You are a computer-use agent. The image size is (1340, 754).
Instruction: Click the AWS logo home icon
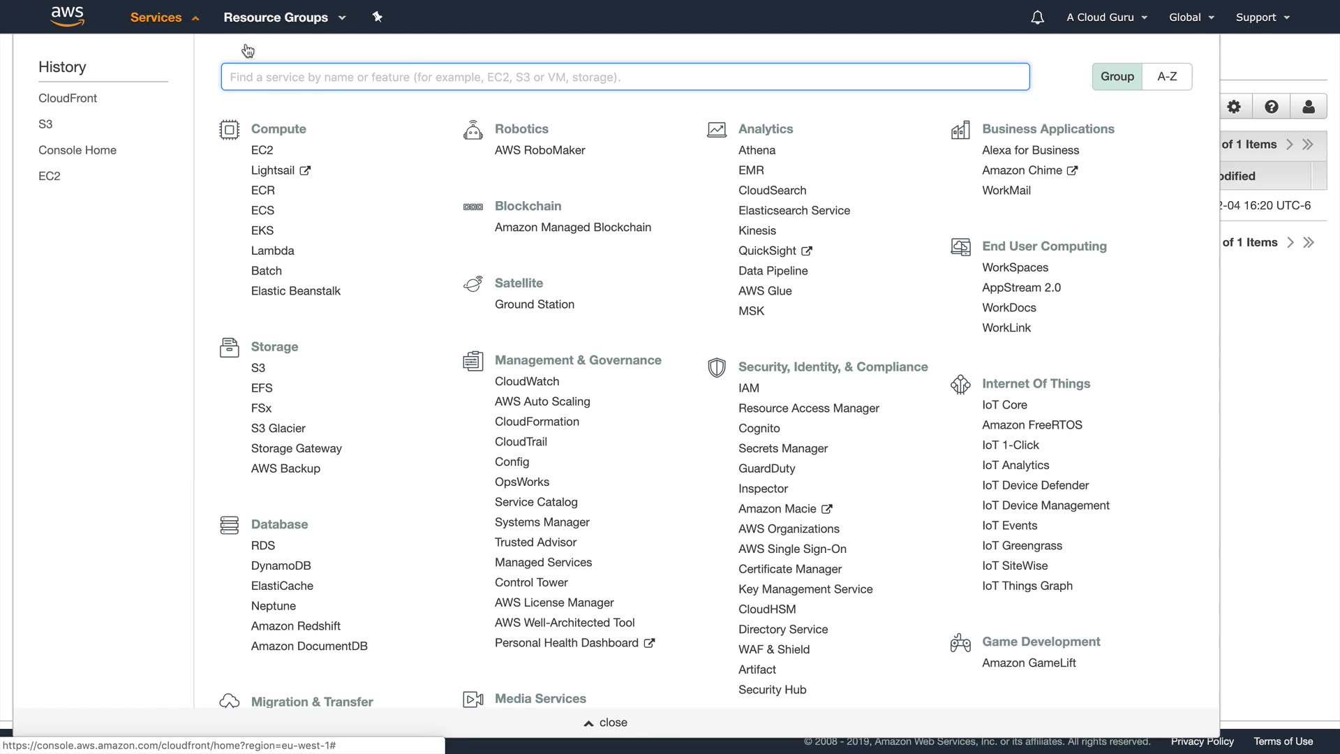[68, 16]
